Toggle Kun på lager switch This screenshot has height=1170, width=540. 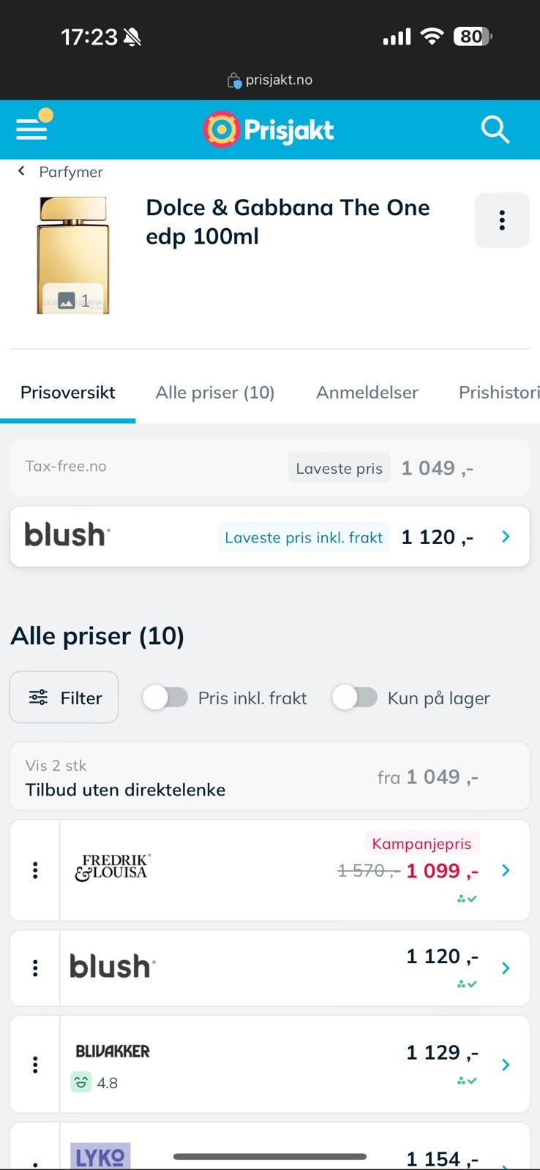click(355, 698)
